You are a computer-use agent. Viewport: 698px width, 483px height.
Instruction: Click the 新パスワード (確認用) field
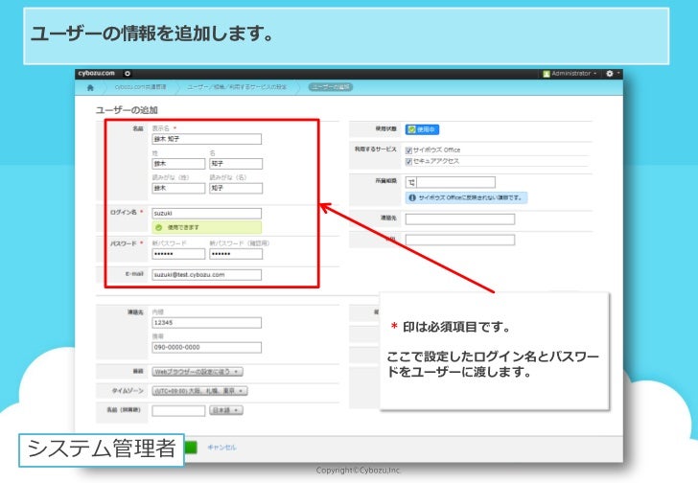point(236,254)
